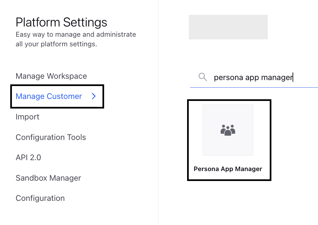This screenshot has width=318, height=225.
Task: Click the word 'persona' in search box
Action: click(x=228, y=77)
